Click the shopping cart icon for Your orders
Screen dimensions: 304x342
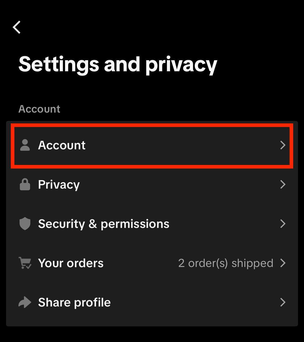(25, 263)
